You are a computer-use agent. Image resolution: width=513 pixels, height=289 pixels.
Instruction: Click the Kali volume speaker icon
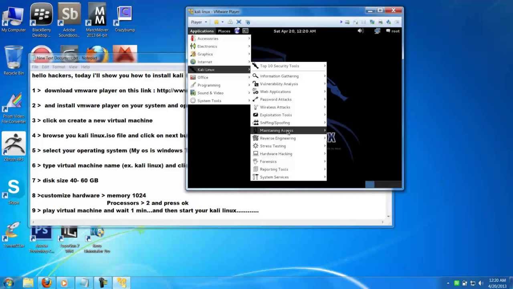360,31
